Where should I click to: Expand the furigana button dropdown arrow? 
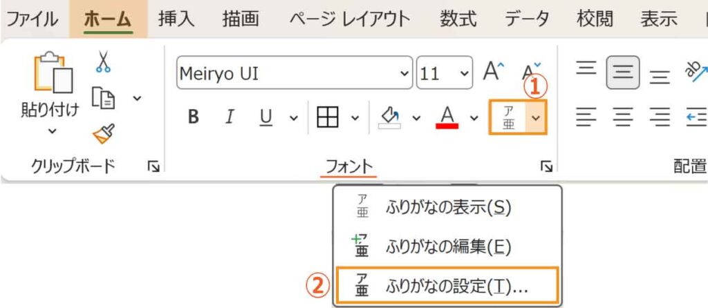[x=536, y=117]
